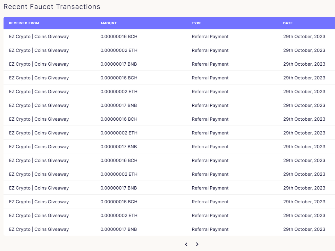
Task: Click the RECEIVED FROM column header
Action: point(24,23)
